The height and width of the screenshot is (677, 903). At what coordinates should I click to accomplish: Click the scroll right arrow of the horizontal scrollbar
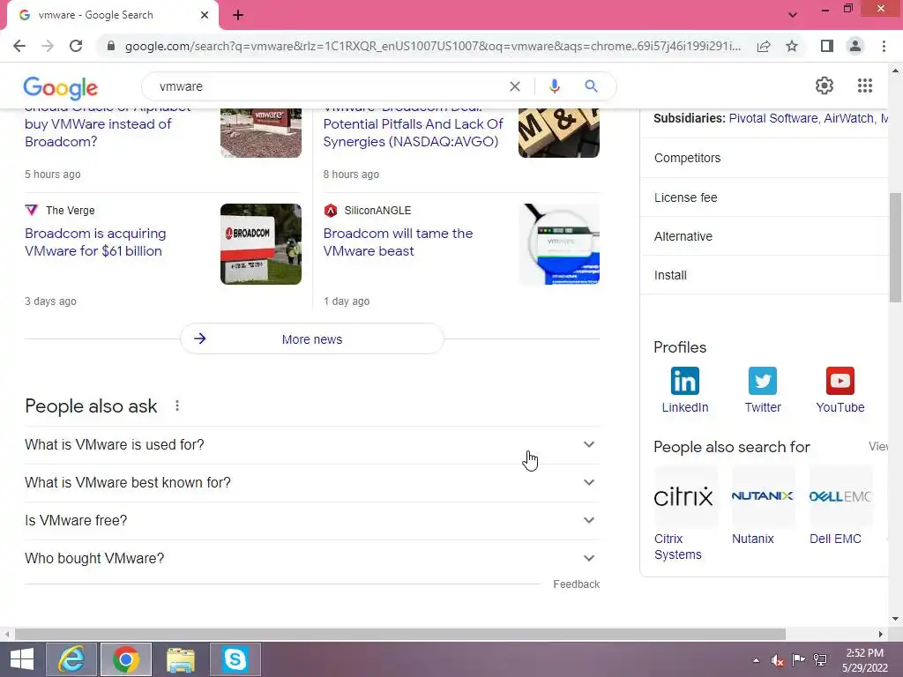click(x=881, y=634)
